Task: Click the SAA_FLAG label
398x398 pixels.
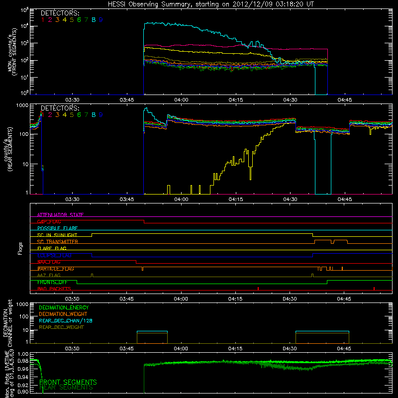Action: 49,262
